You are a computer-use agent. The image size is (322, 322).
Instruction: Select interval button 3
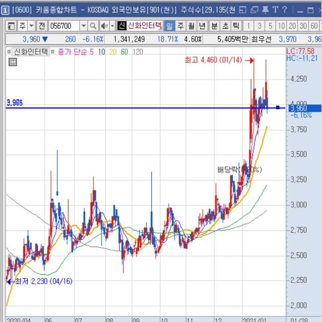pyautogui.click(x=259, y=26)
